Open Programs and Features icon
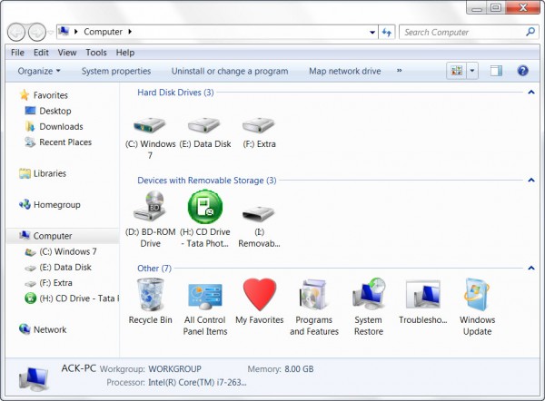 click(x=314, y=295)
